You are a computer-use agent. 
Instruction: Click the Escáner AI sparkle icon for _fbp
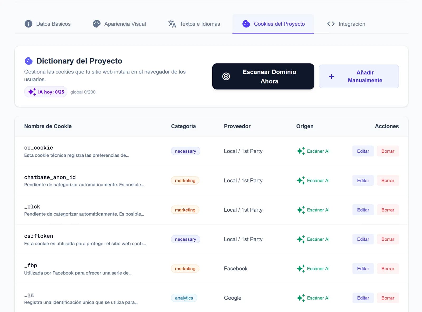tap(301, 269)
